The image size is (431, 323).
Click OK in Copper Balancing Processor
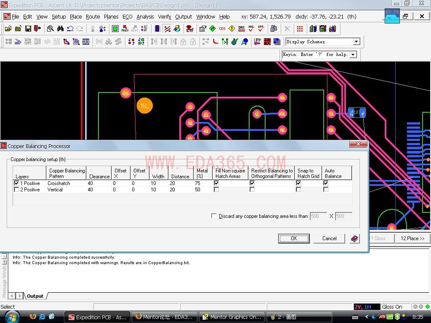coord(294,238)
